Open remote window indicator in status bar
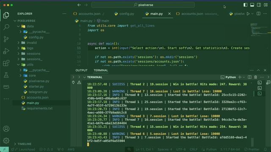 pos(4,149)
